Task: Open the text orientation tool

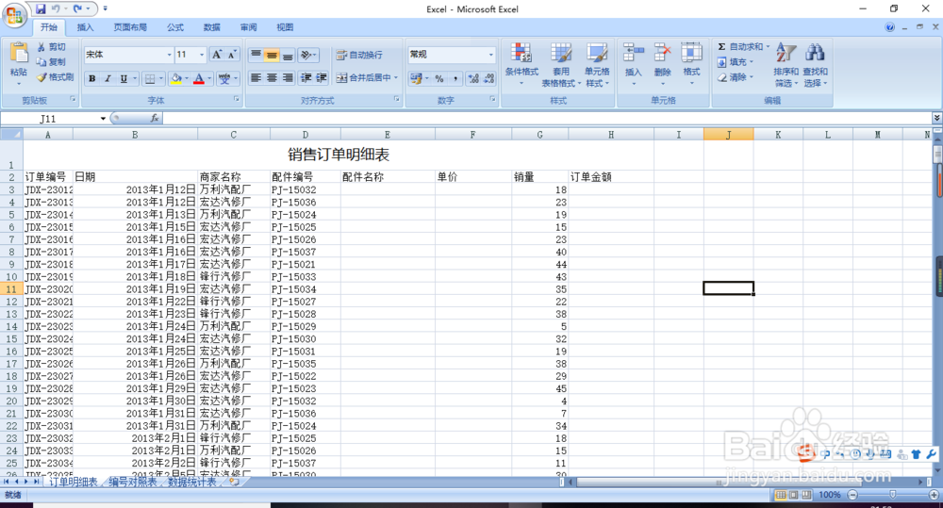Action: pyautogui.click(x=306, y=55)
